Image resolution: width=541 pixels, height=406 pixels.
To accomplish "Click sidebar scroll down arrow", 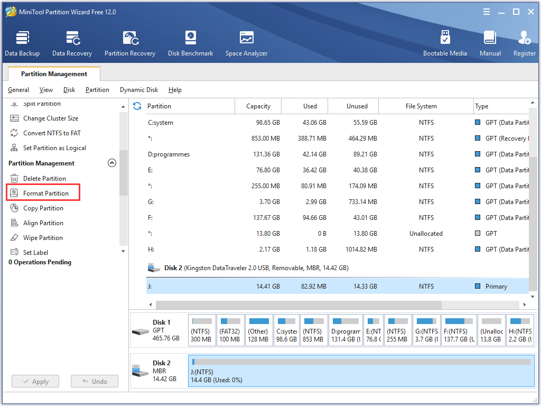I will click(x=123, y=251).
